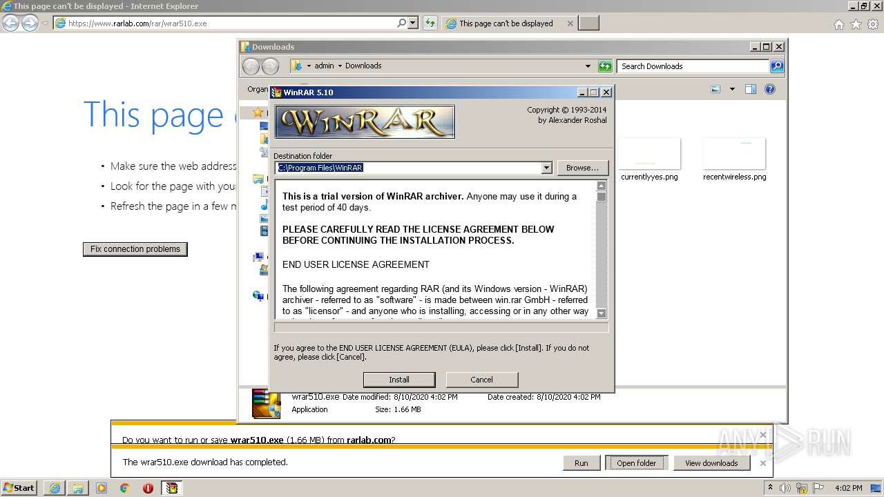Click View downloads in the download bar
This screenshot has height=497, width=884.
coord(711,463)
